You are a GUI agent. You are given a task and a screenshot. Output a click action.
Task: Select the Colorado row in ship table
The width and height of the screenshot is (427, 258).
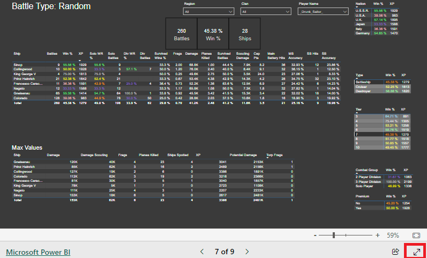pos(21,98)
